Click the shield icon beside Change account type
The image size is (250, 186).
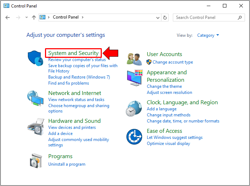149,62
